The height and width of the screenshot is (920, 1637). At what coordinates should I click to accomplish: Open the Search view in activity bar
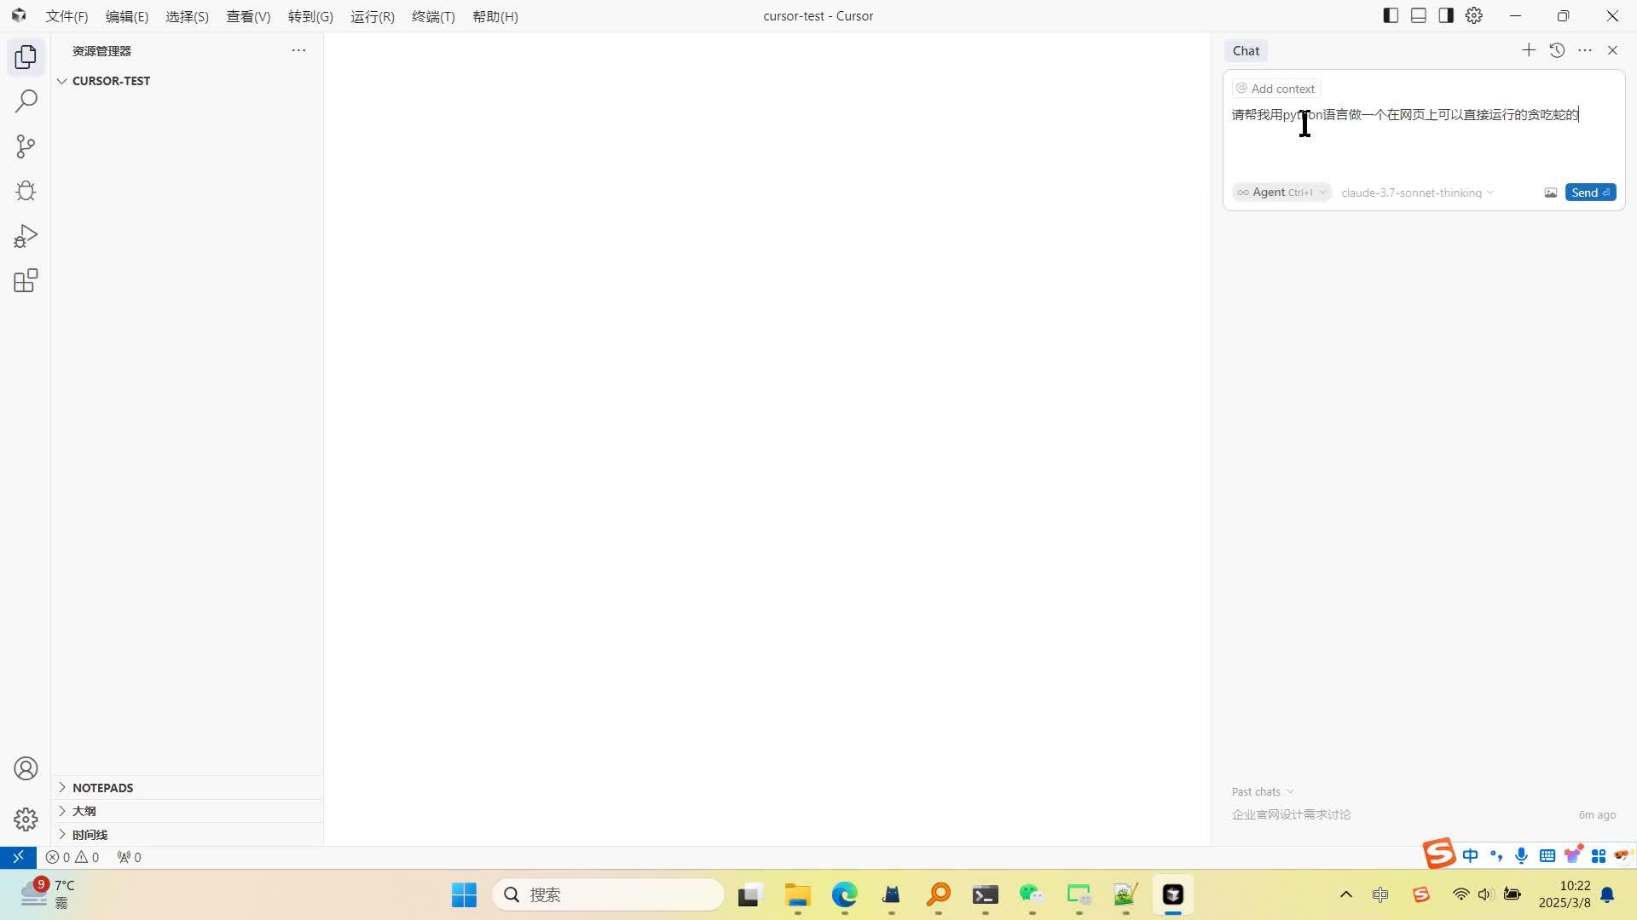coord(26,101)
